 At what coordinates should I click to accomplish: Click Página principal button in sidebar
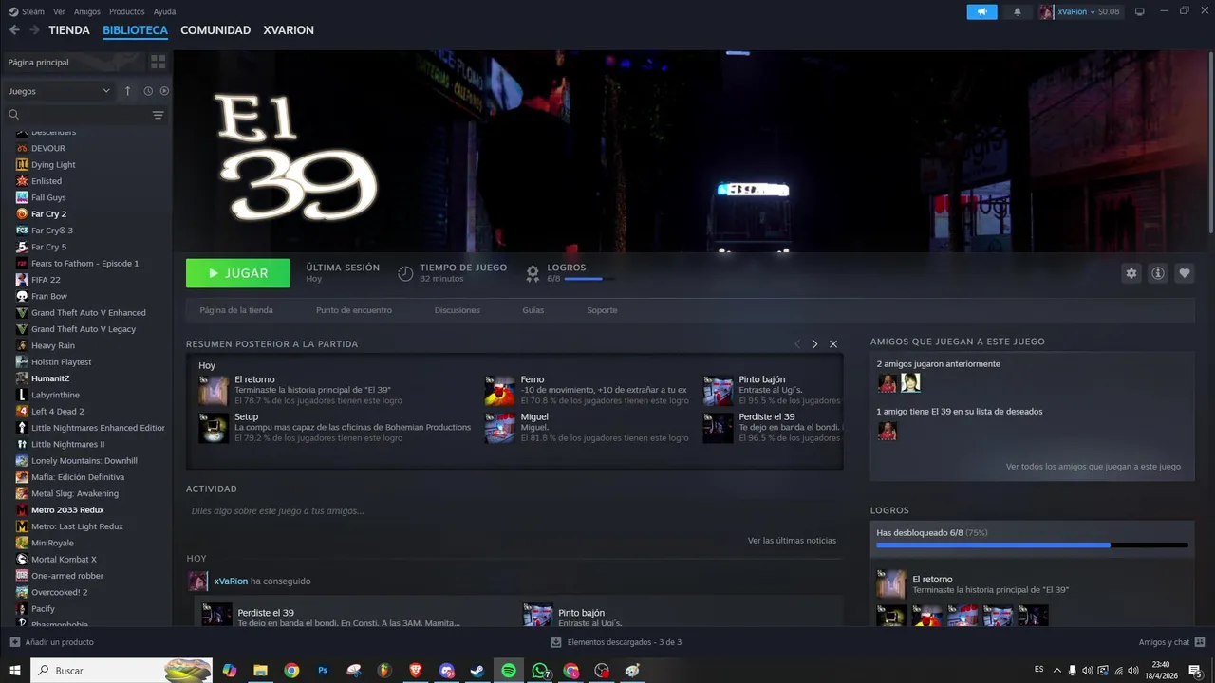(72, 62)
